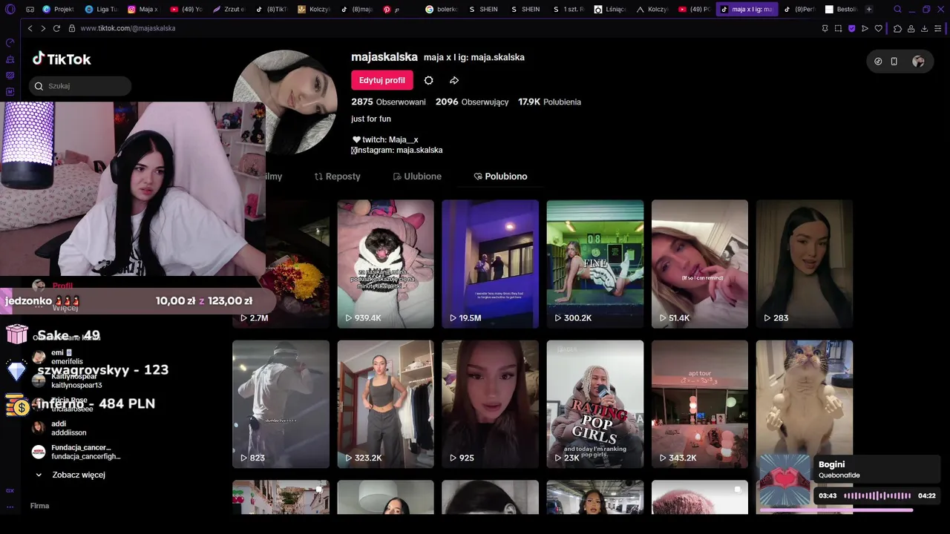The height and width of the screenshot is (534, 950).
Task: Open sidebar three-dots more options
Action: [10, 507]
